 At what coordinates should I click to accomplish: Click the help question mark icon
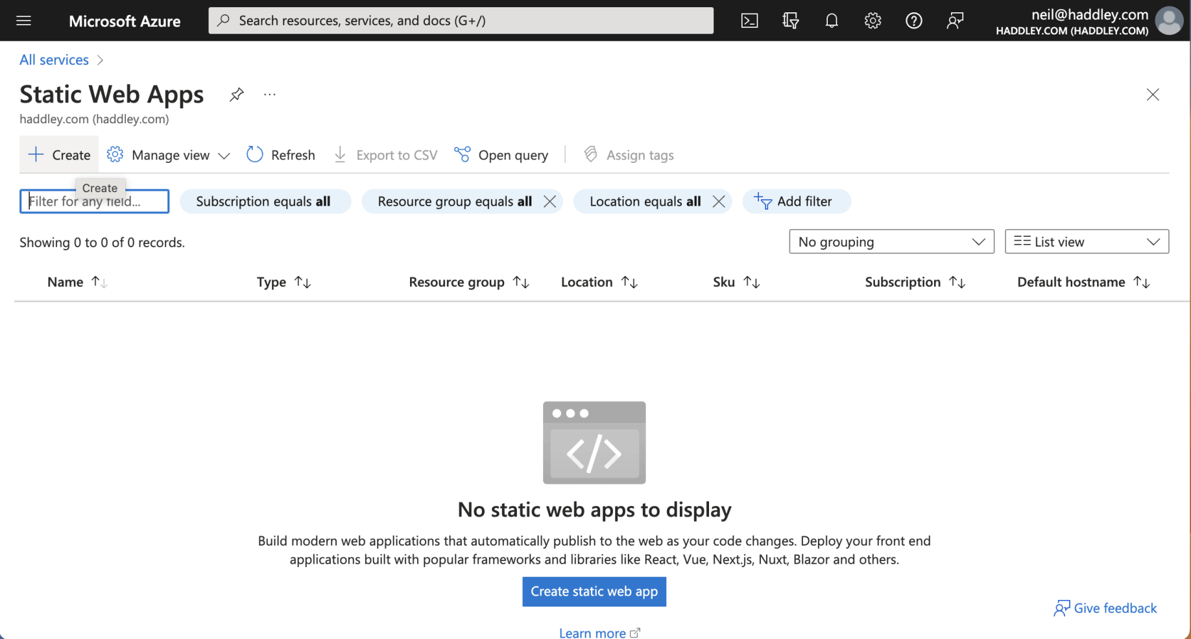pos(913,21)
